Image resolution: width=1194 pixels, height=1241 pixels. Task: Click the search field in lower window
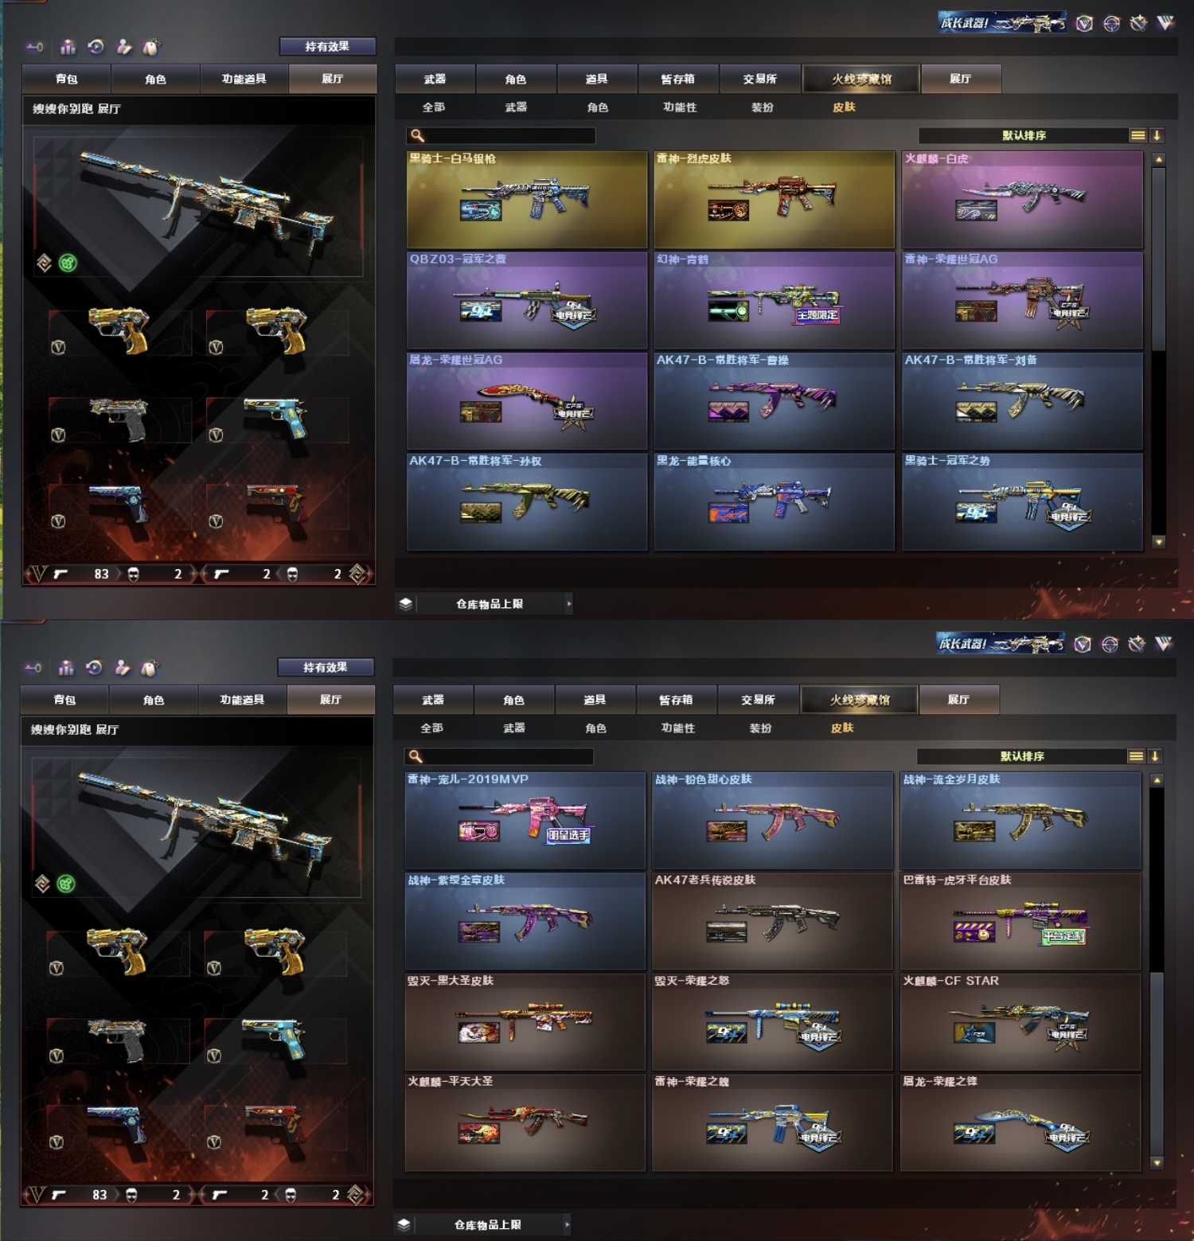tap(499, 756)
